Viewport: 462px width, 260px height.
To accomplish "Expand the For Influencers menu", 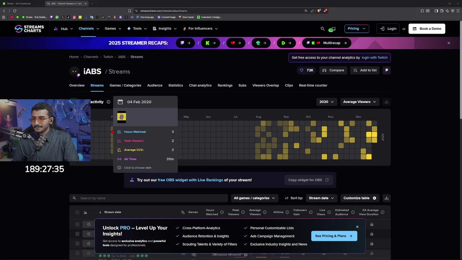I will (200, 29).
